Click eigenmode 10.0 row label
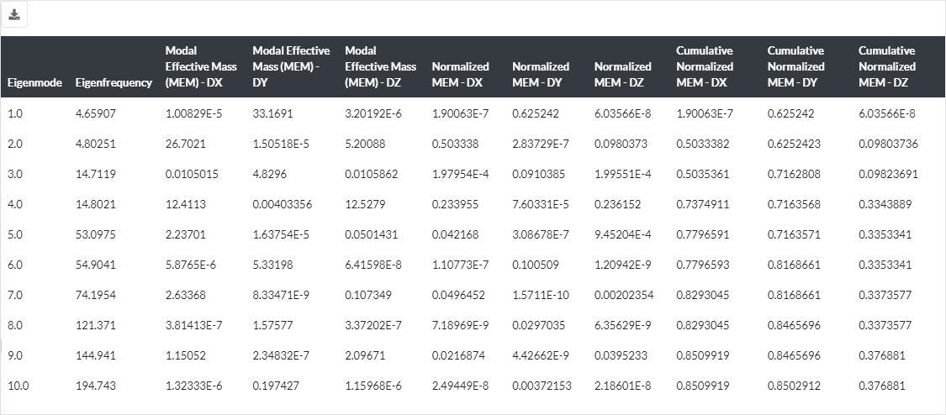The height and width of the screenshot is (415, 946). tap(18, 386)
